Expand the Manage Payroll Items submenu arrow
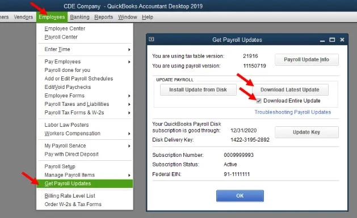357x218 pixels. 129,176
